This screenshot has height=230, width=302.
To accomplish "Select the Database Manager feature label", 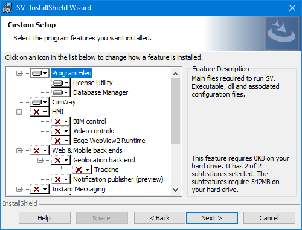I will (x=100, y=92).
